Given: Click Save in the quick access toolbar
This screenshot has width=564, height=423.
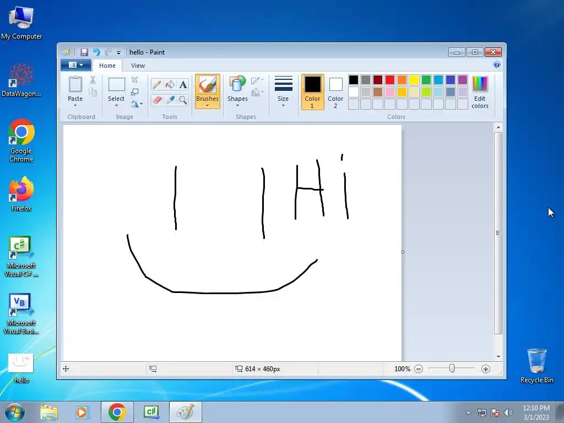Looking at the screenshot, I should click(84, 52).
